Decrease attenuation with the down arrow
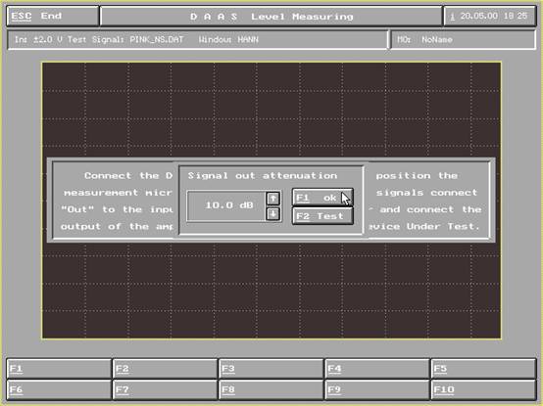The image size is (543, 406). coord(273,214)
